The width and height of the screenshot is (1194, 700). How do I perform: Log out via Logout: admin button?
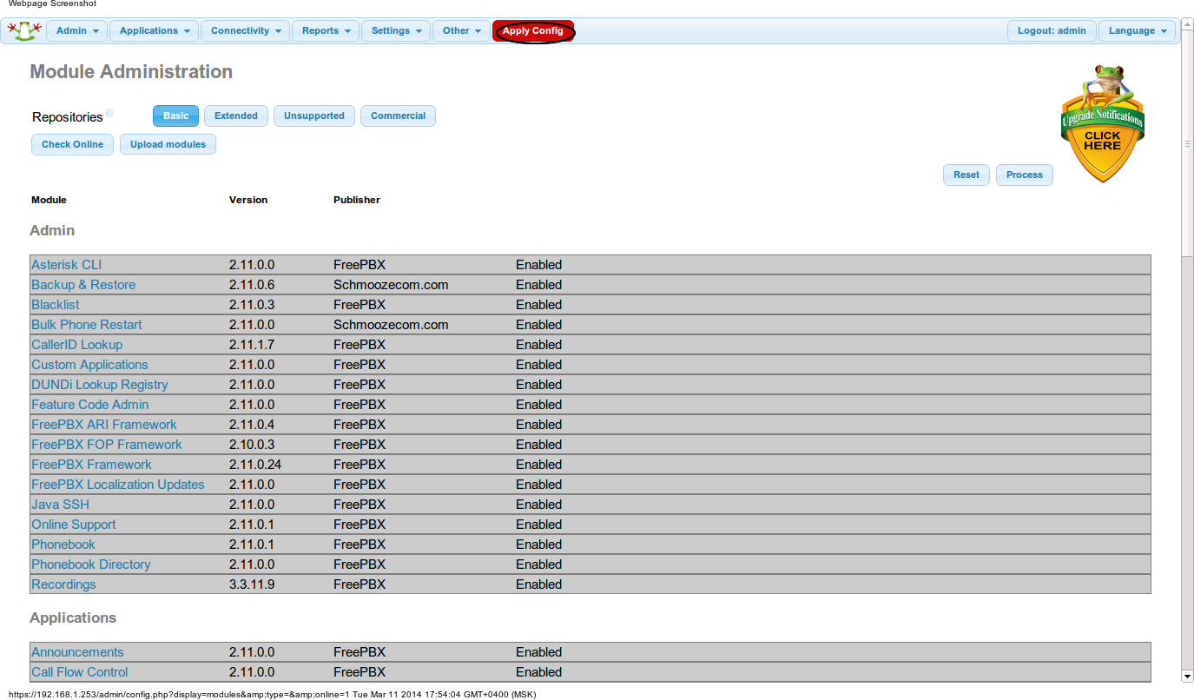click(x=1052, y=30)
